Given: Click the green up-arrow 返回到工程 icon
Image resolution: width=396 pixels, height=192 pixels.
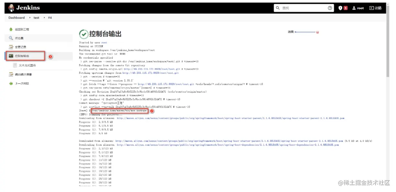Looking at the screenshot, I should [11, 29].
